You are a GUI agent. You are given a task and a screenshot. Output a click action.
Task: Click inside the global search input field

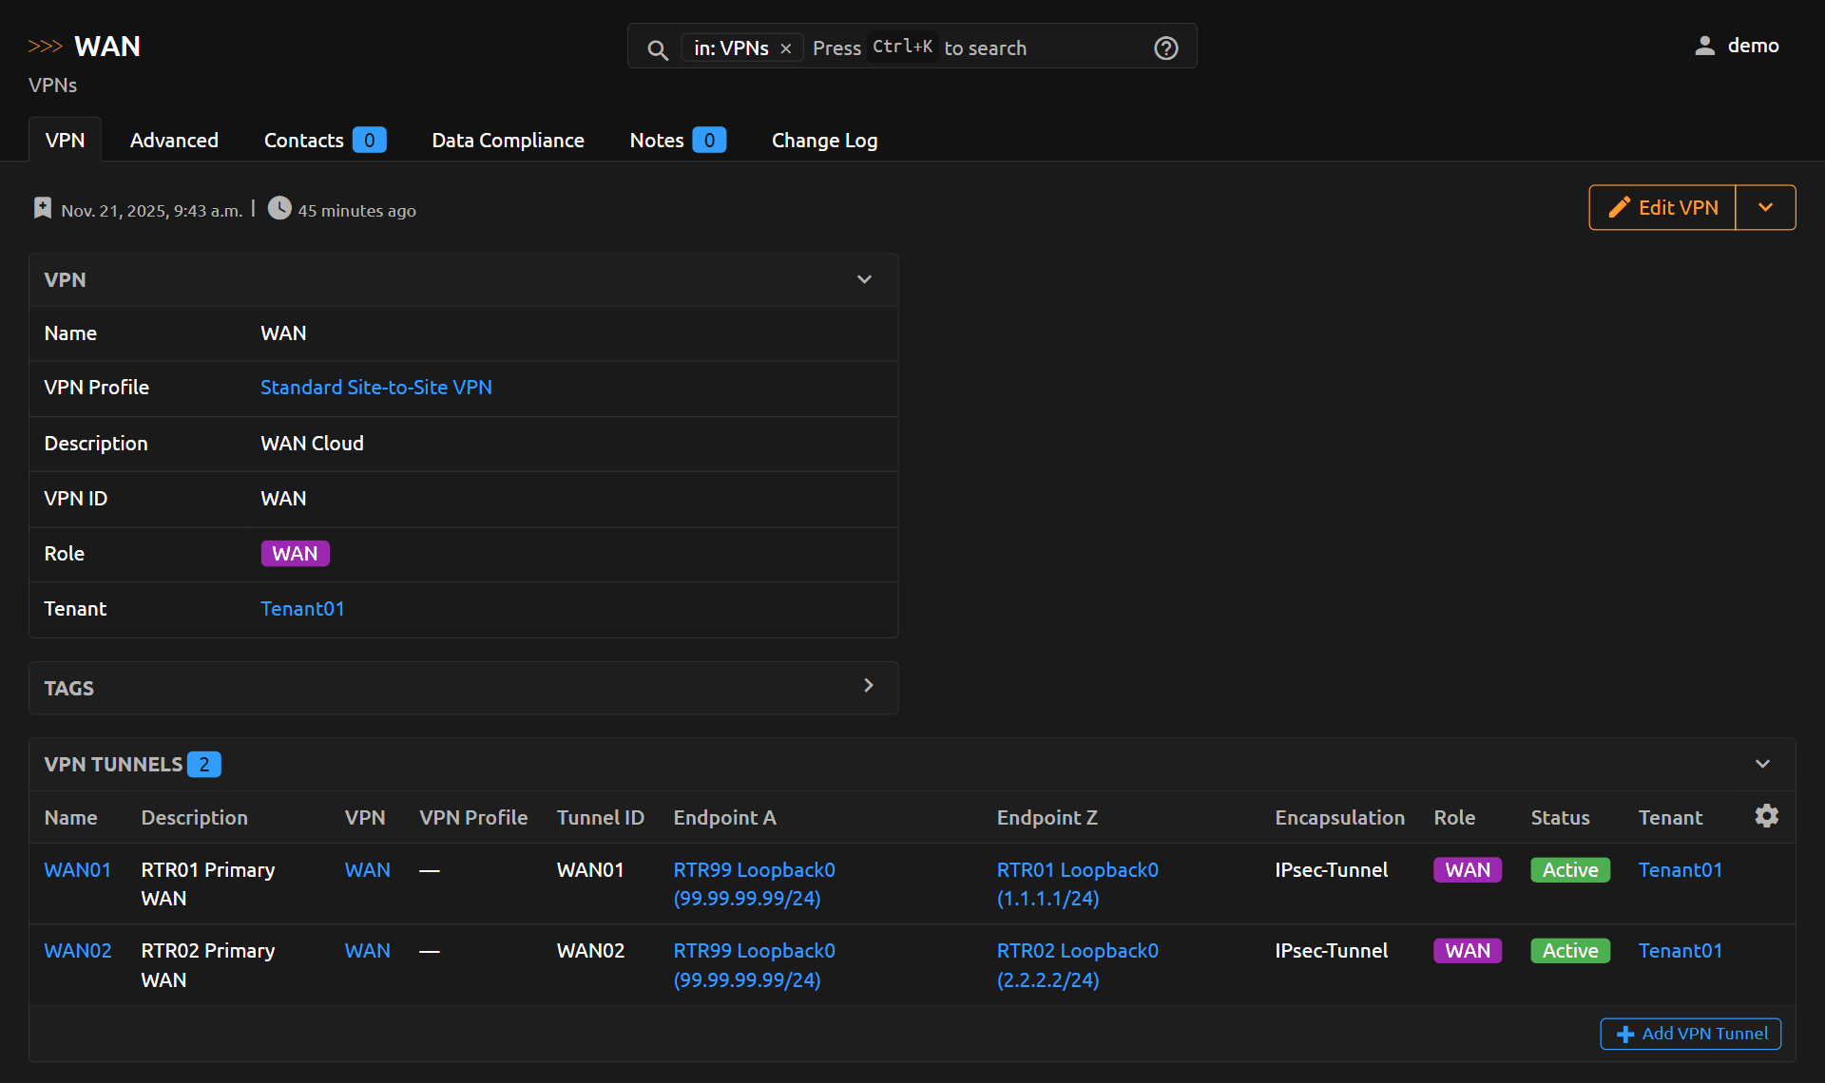tap(998, 47)
